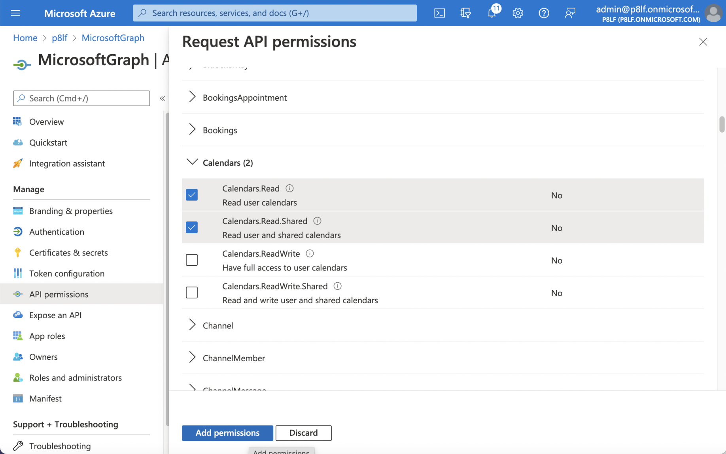Enable the Calendars.ReadWrite permission
The width and height of the screenshot is (726, 454).
192,260
